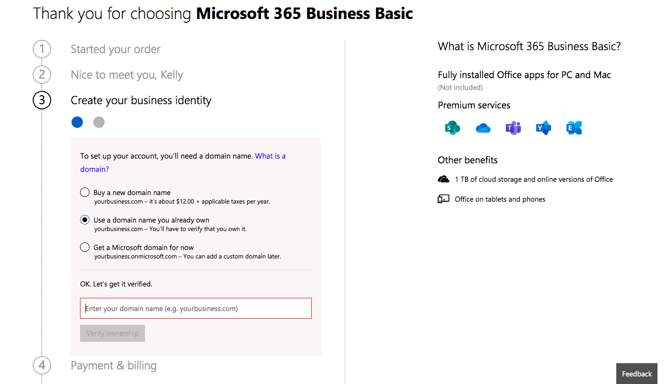Click the yourbusiness.onmicrosoft.com description line
This screenshot has height=384, width=666.
(188, 257)
